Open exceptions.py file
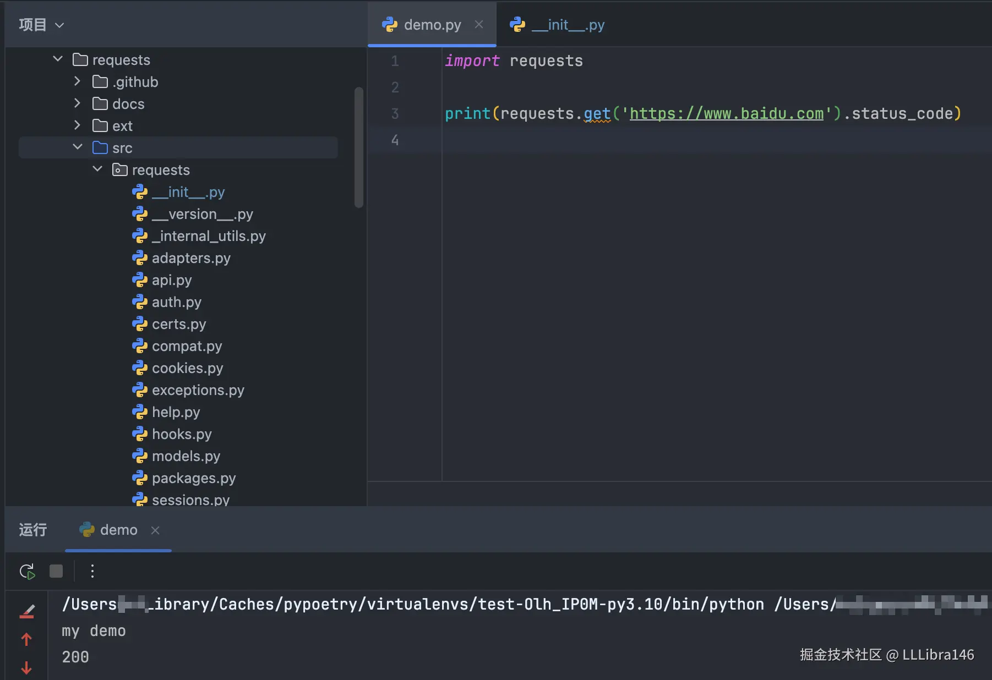992x680 pixels. (198, 390)
